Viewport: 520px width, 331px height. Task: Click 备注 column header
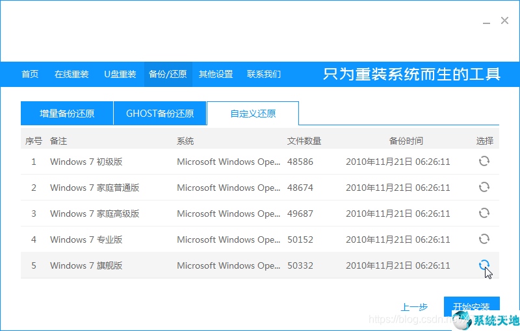(x=58, y=141)
